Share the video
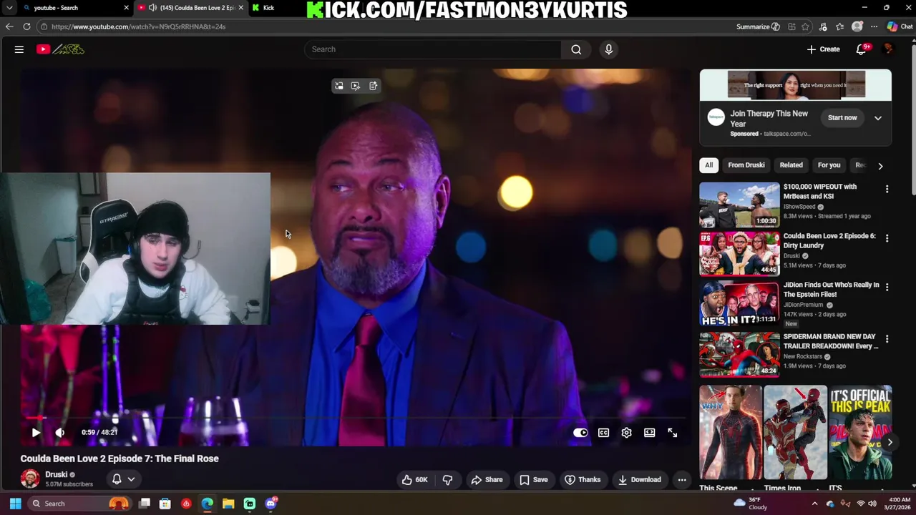This screenshot has width=916, height=515. 487,479
